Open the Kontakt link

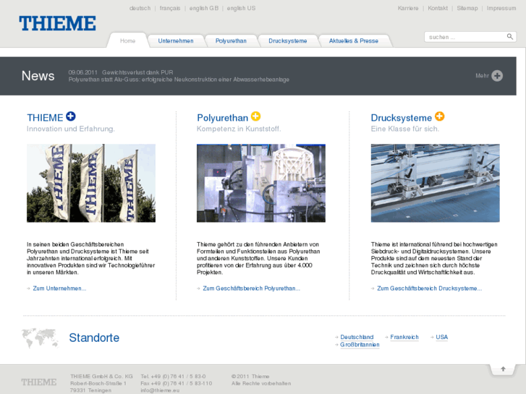438,8
